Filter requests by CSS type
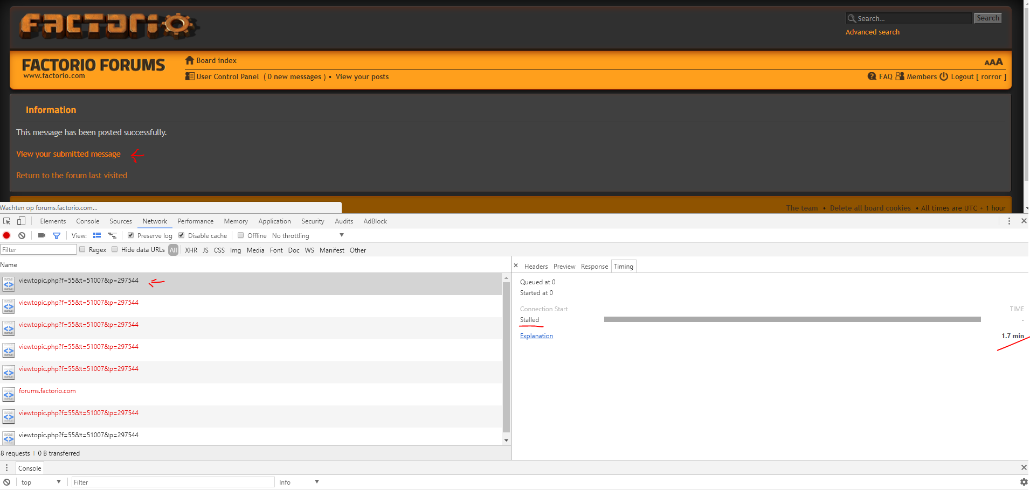Image resolution: width=1030 pixels, height=490 pixels. click(219, 250)
